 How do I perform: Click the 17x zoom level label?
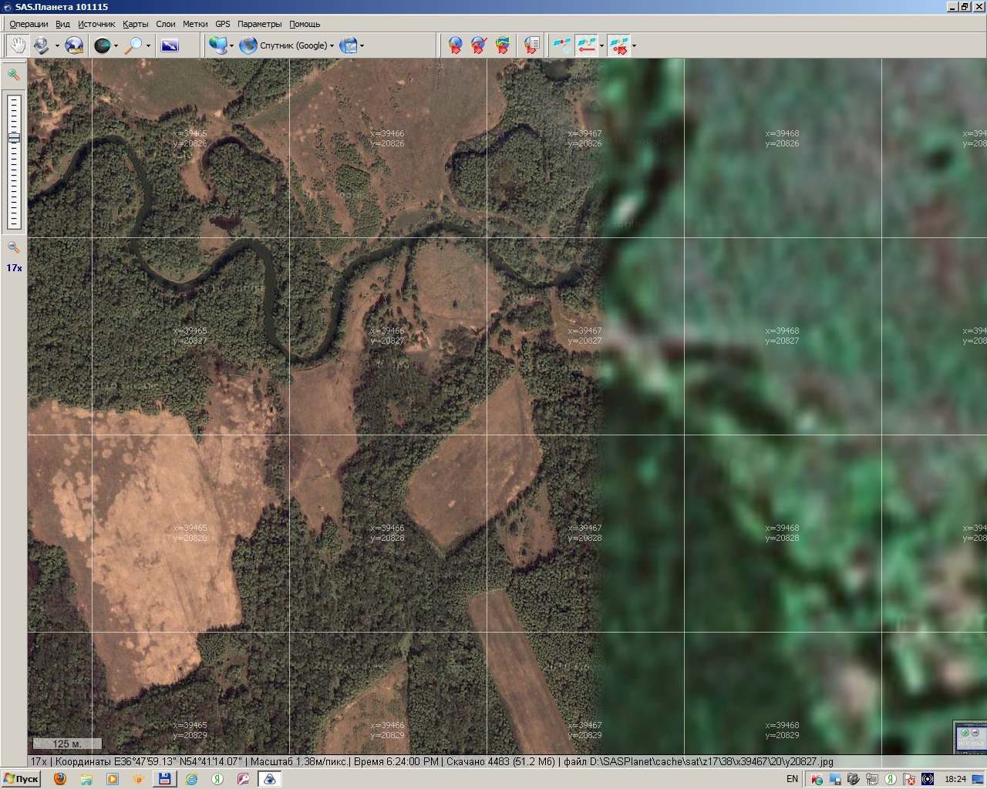pyautogui.click(x=14, y=268)
